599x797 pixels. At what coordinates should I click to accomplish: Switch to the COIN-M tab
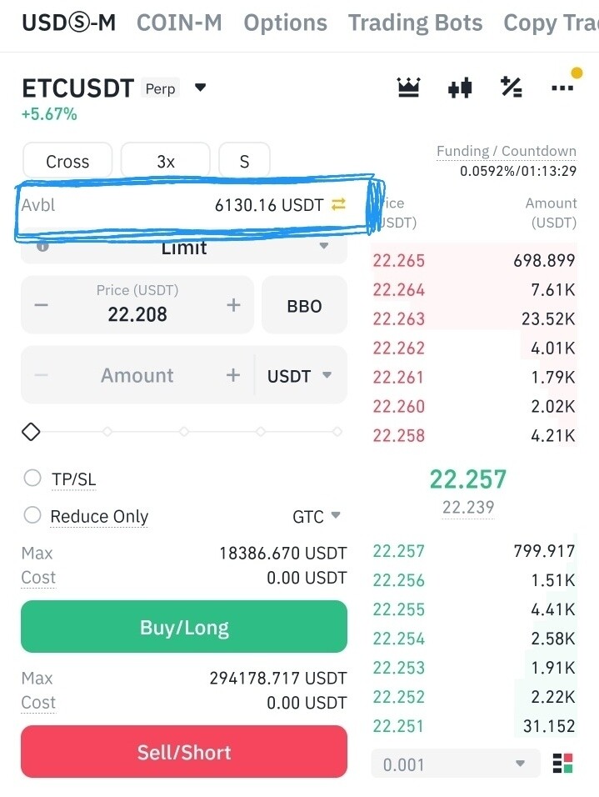[179, 23]
